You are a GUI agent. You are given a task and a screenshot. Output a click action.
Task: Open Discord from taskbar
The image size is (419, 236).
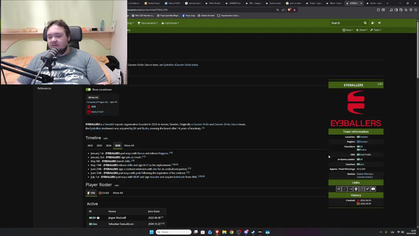tap(246, 232)
